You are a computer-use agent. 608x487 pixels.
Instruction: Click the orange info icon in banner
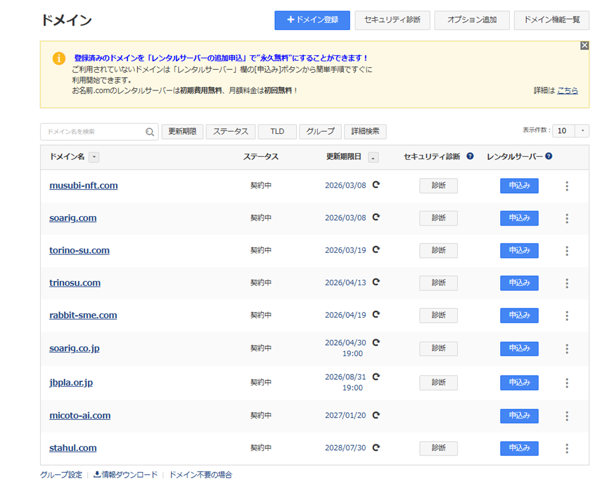tap(59, 59)
